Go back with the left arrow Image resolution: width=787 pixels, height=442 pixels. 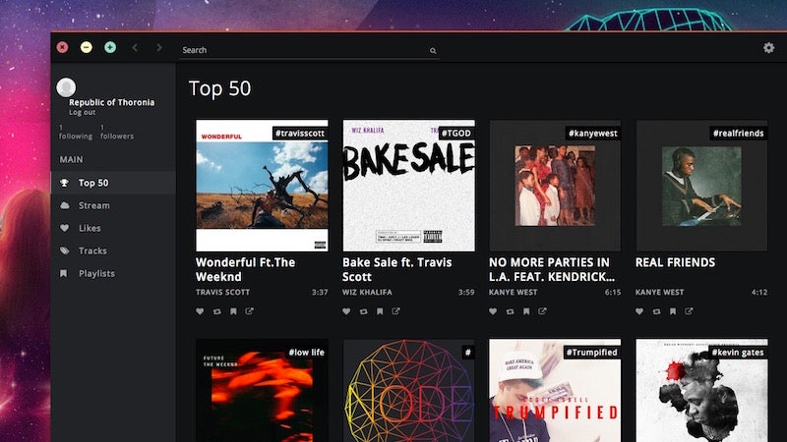tap(135, 47)
